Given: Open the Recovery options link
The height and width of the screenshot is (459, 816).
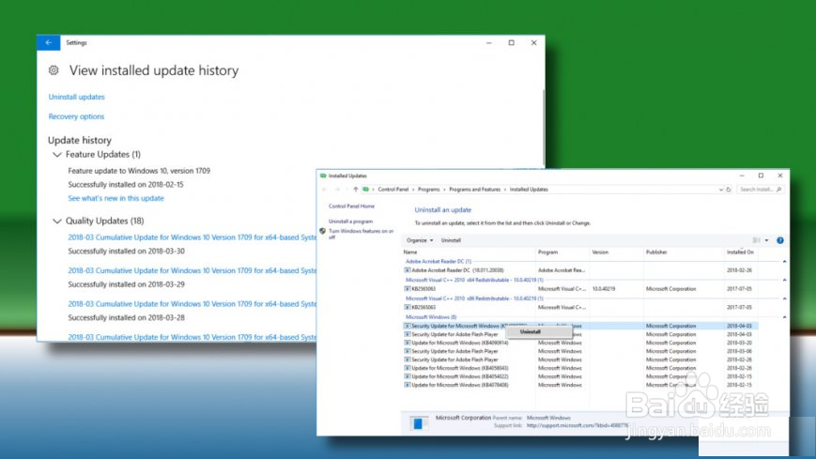Looking at the screenshot, I should coord(76,116).
